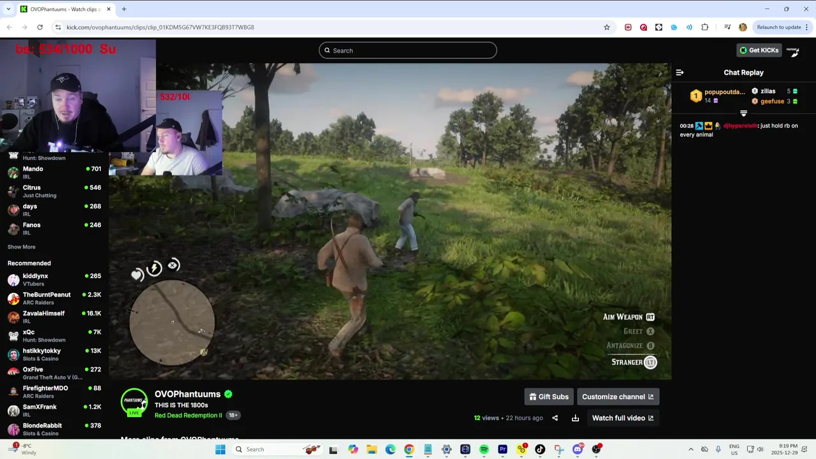
Task: Open Red Dead Redemption II category link
Action: point(188,416)
